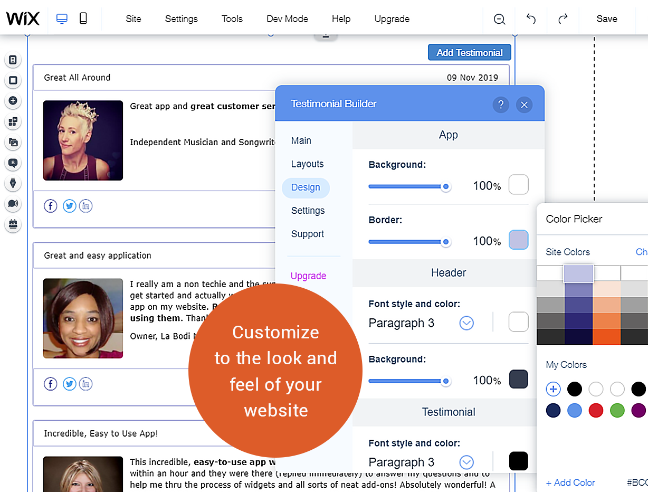Click the Save button
648x492 pixels.
tap(607, 19)
